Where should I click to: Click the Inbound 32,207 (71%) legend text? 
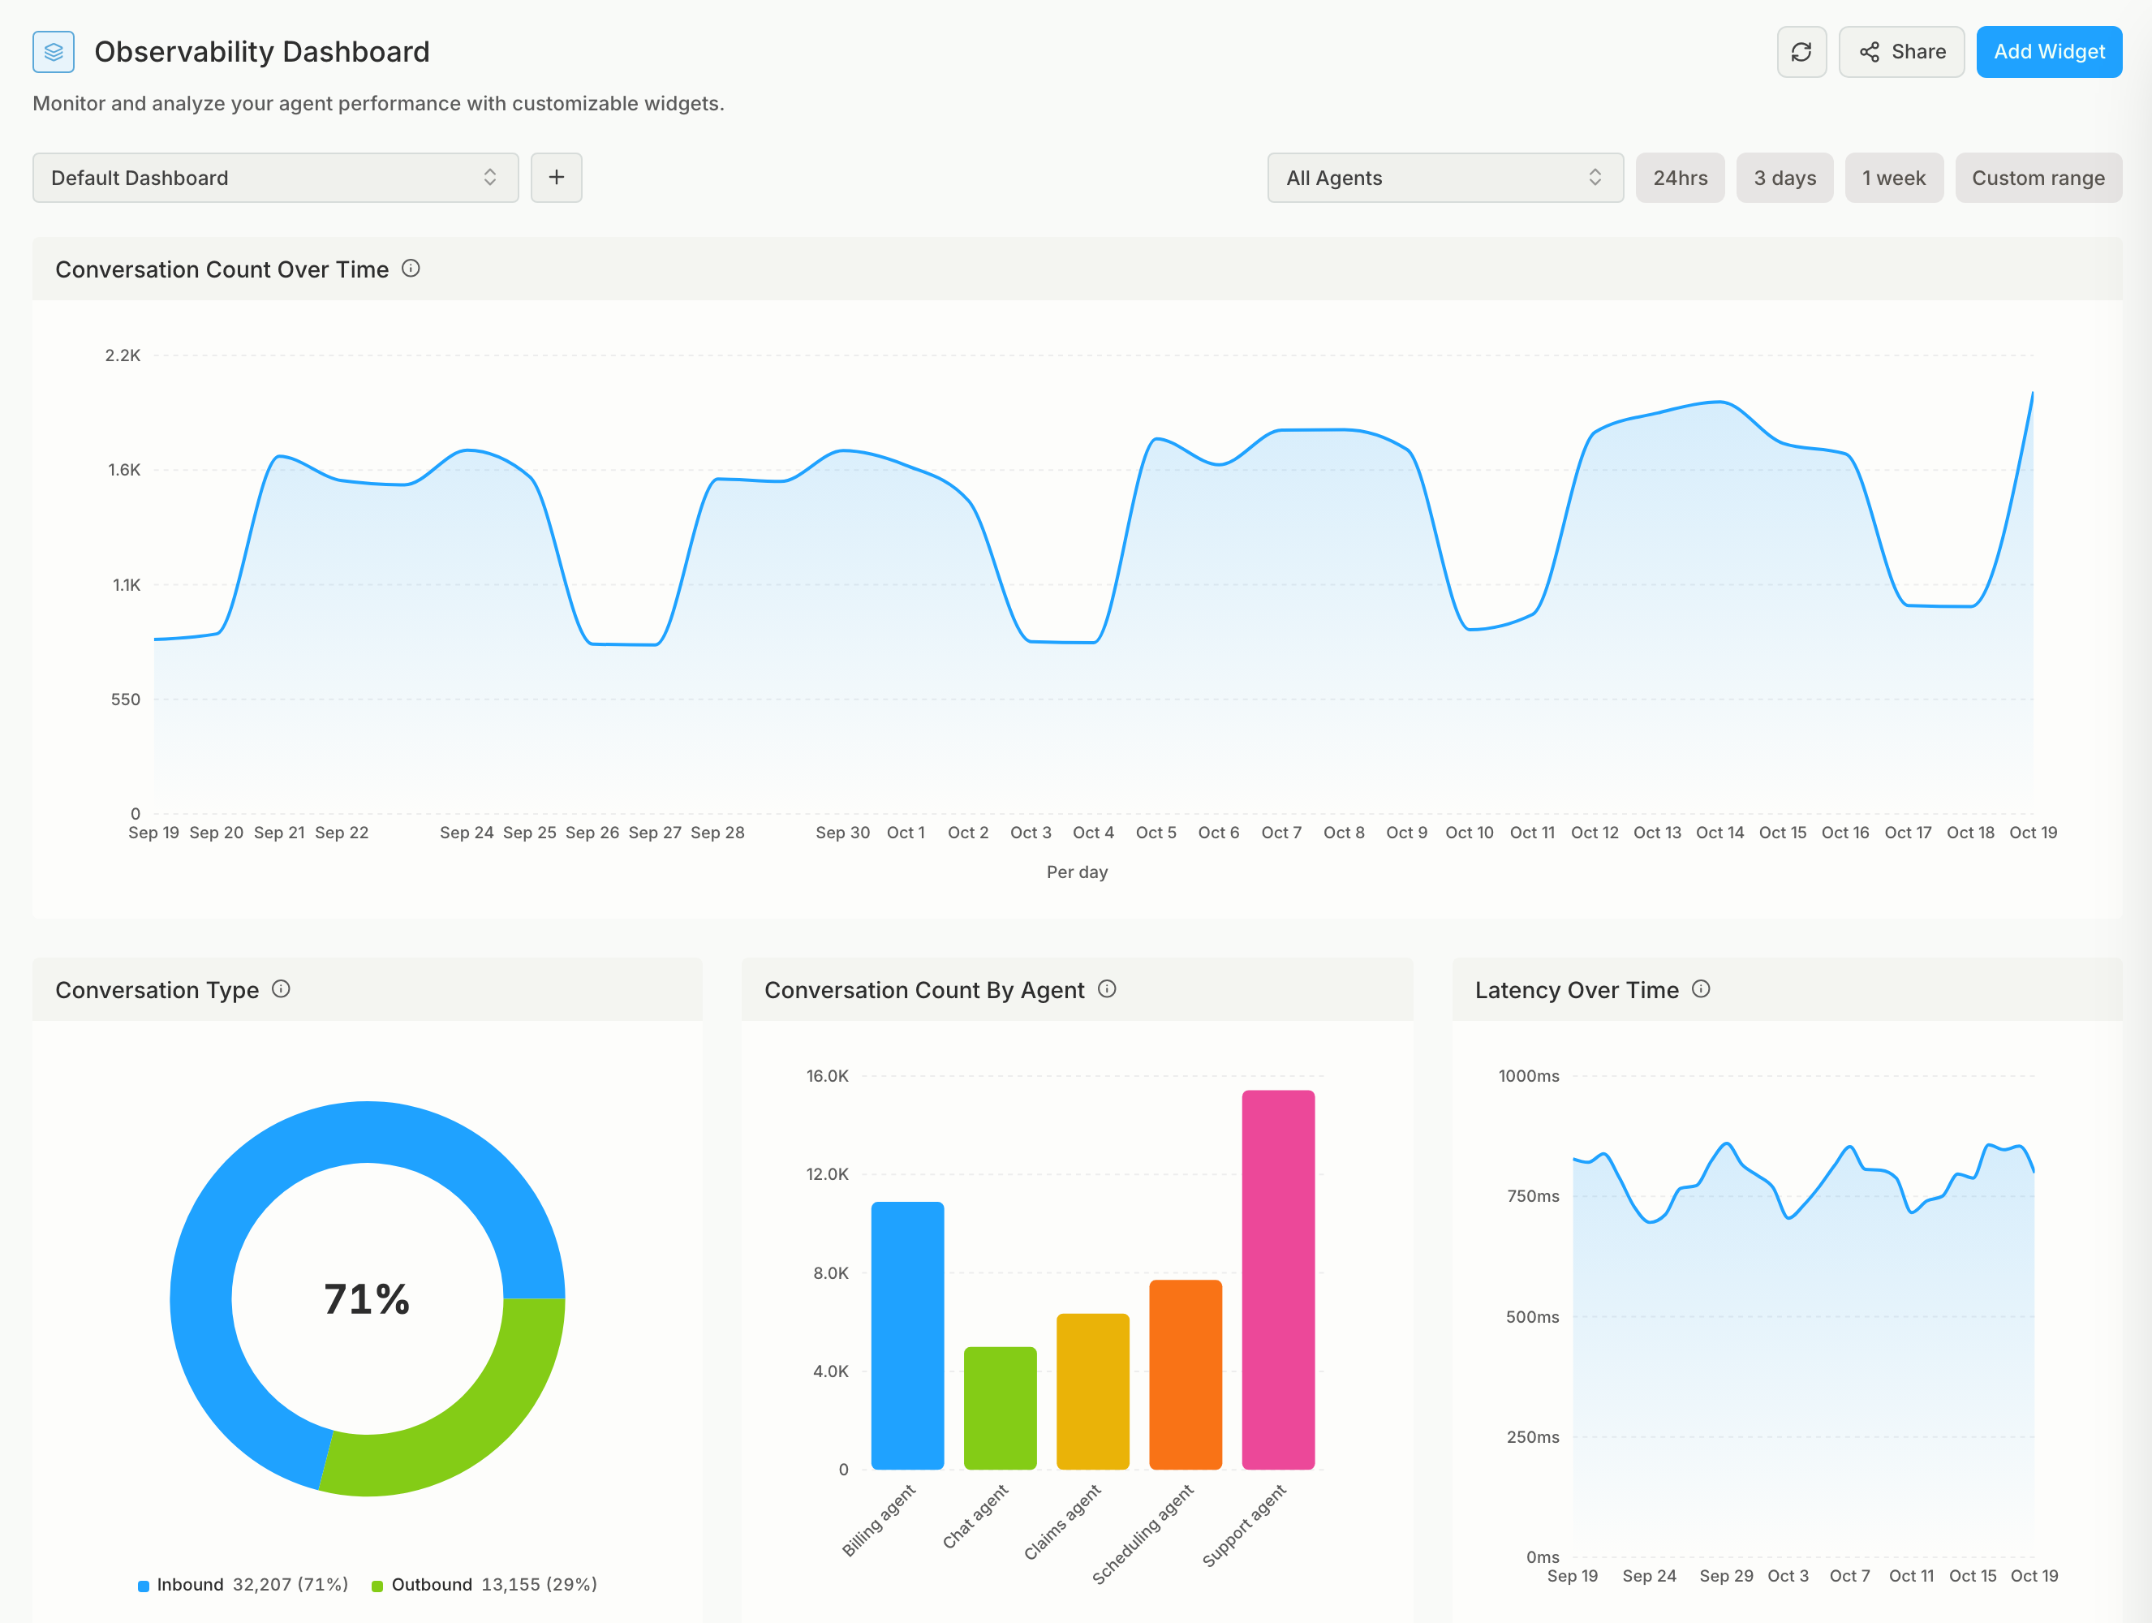(252, 1584)
